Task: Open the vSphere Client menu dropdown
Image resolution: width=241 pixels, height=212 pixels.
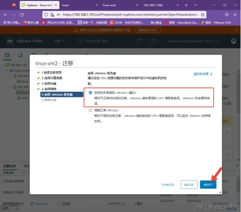Action: tap(60, 41)
